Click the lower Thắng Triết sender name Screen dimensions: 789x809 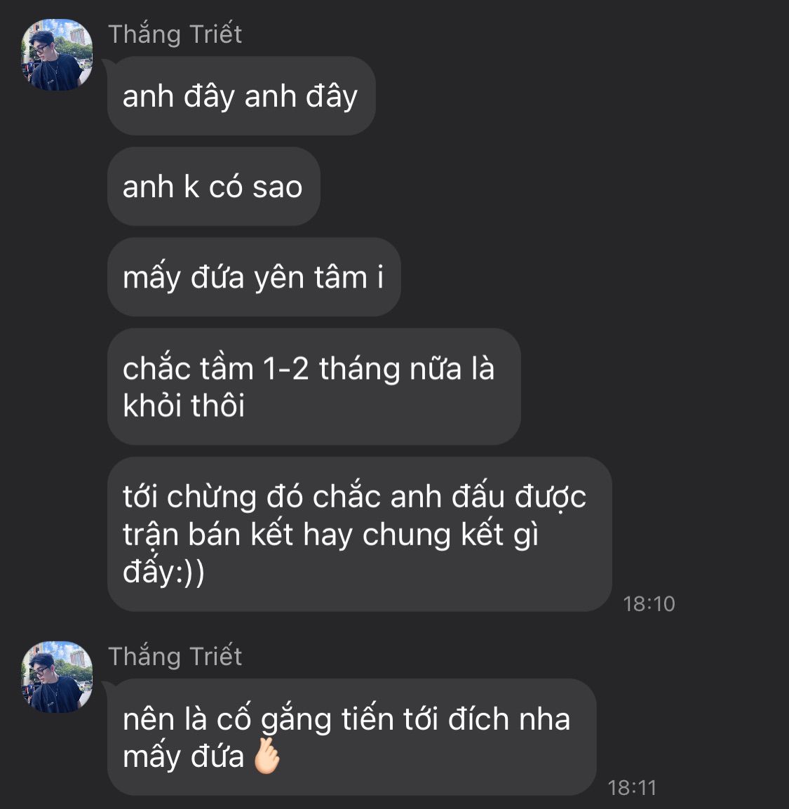175,656
